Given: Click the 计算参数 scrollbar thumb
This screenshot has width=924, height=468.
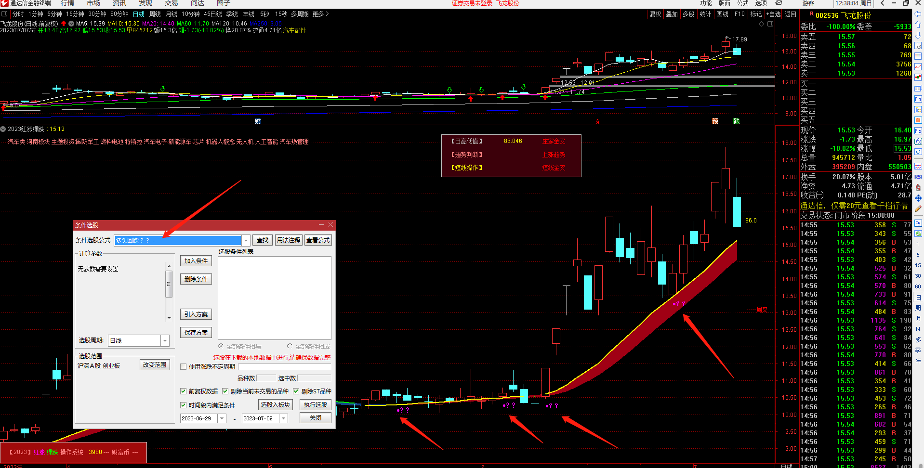Looking at the screenshot, I should tap(169, 284).
